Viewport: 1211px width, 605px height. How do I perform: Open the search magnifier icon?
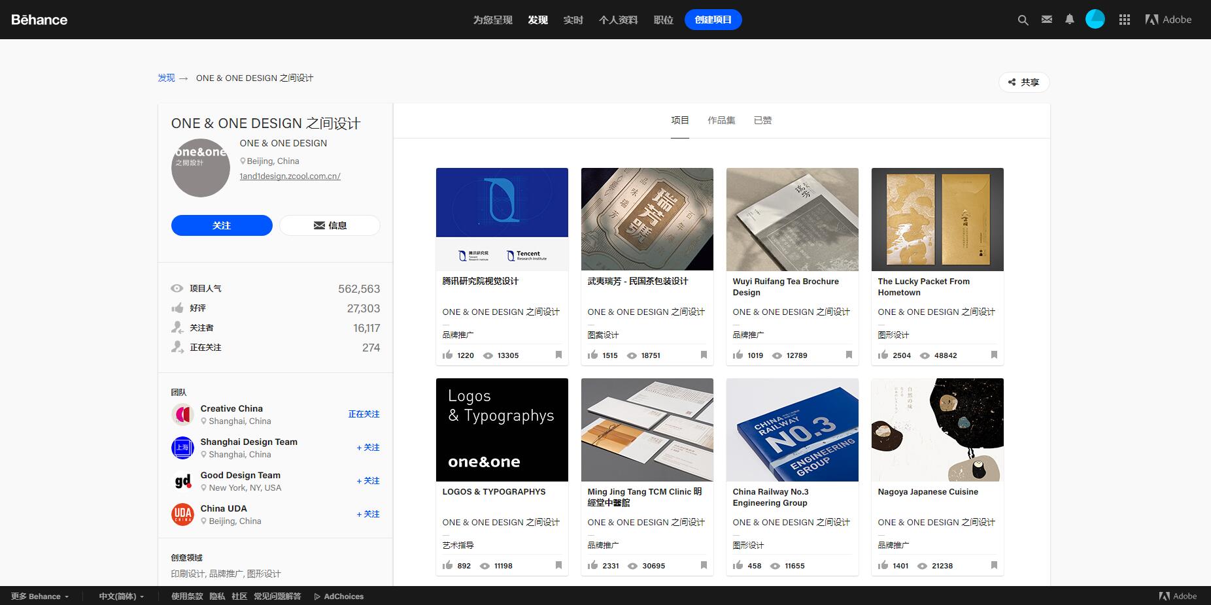pyautogui.click(x=1023, y=20)
